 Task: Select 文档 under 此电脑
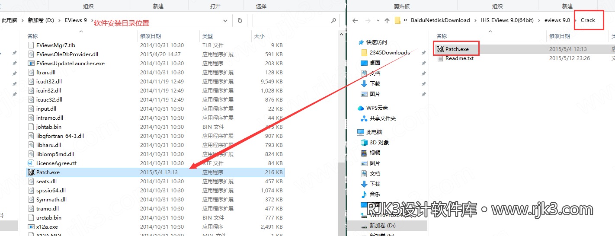(x=375, y=174)
